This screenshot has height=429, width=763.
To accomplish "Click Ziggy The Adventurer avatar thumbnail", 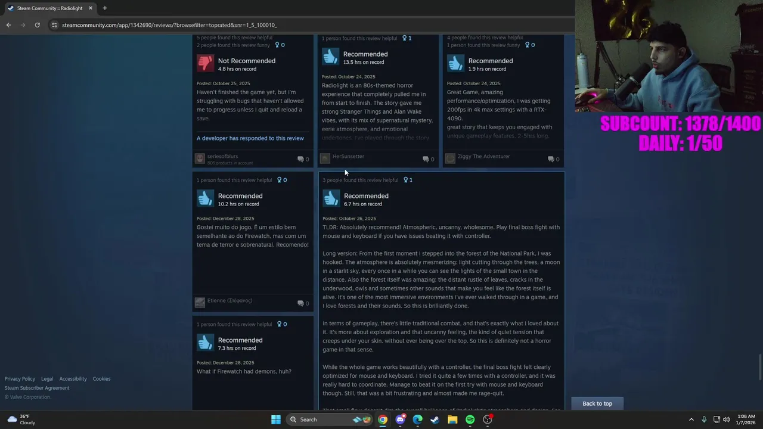I will pos(450,158).
